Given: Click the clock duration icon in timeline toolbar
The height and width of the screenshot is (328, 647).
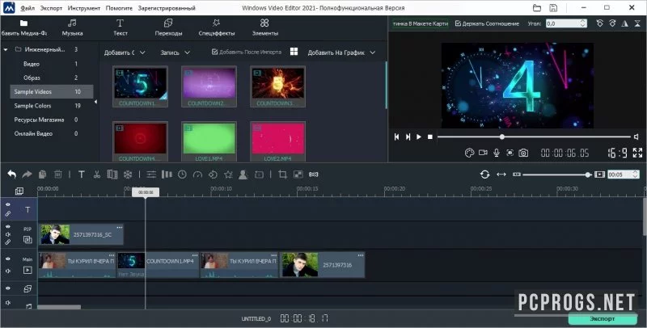Looking at the screenshot, I should (x=182, y=175).
